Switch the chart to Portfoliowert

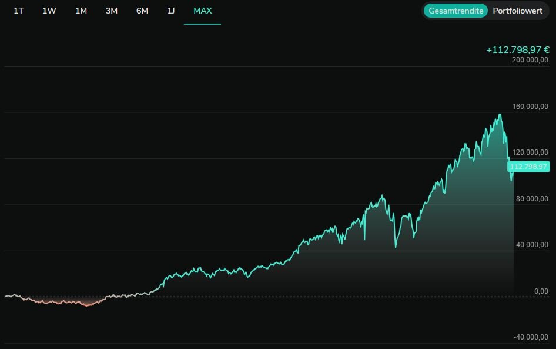pos(517,11)
